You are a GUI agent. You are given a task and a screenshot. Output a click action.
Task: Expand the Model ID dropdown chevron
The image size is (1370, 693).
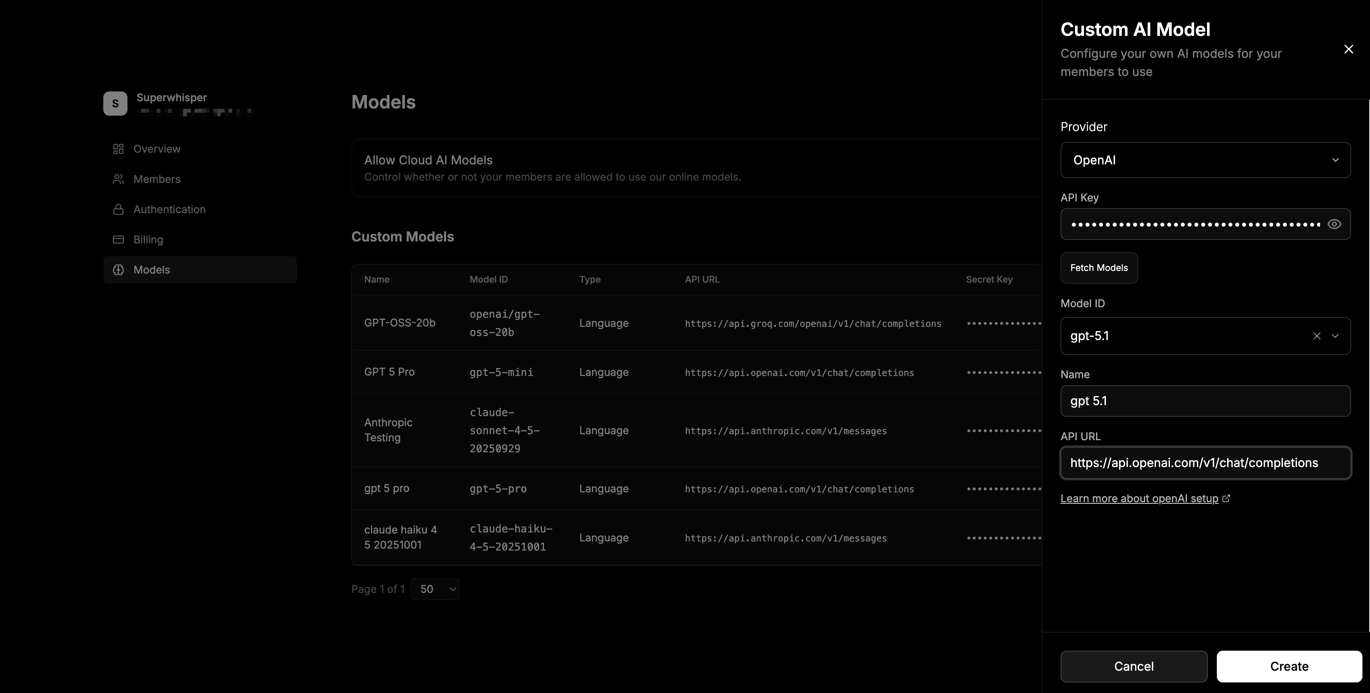click(x=1335, y=336)
